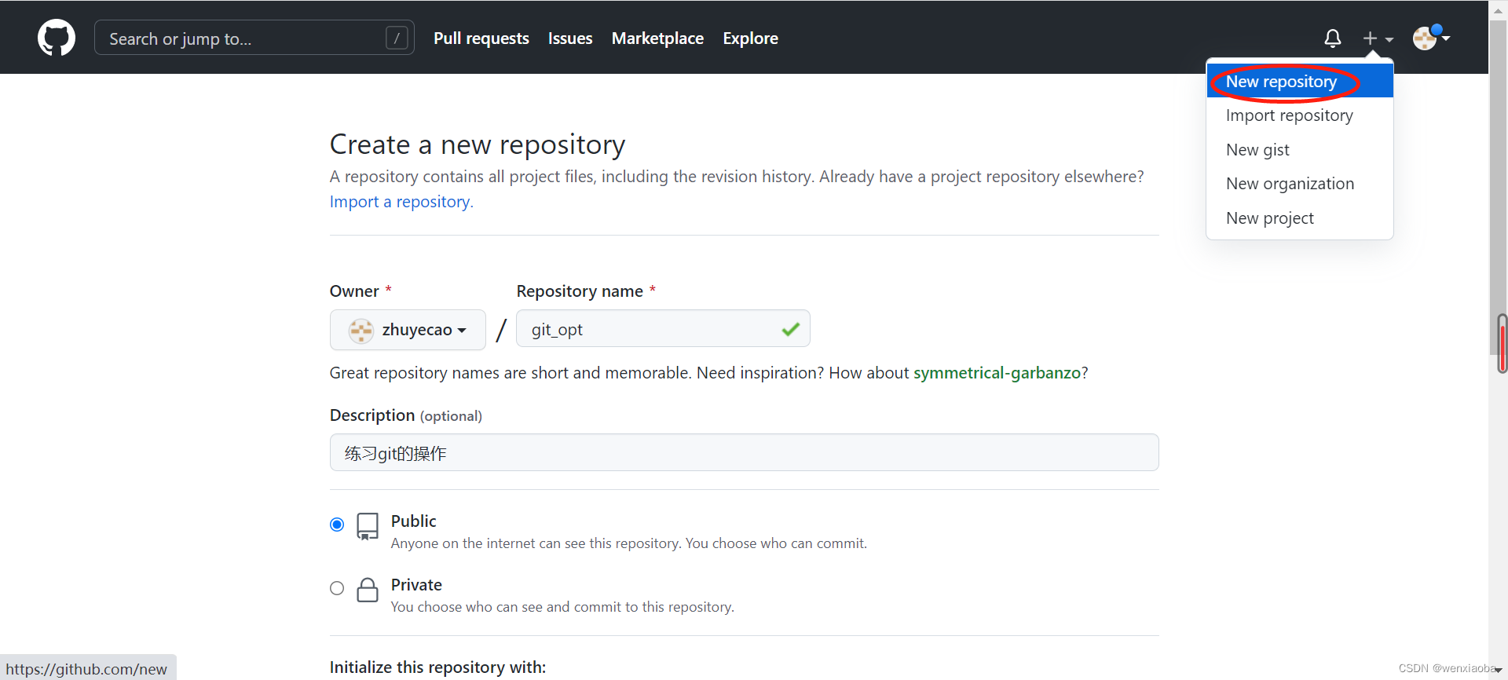Image resolution: width=1508 pixels, height=680 pixels.
Task: Click the Create a new repository heading
Action: pos(478,144)
